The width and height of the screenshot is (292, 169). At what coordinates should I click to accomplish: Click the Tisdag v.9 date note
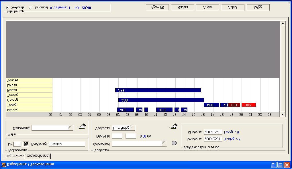coord(231,132)
